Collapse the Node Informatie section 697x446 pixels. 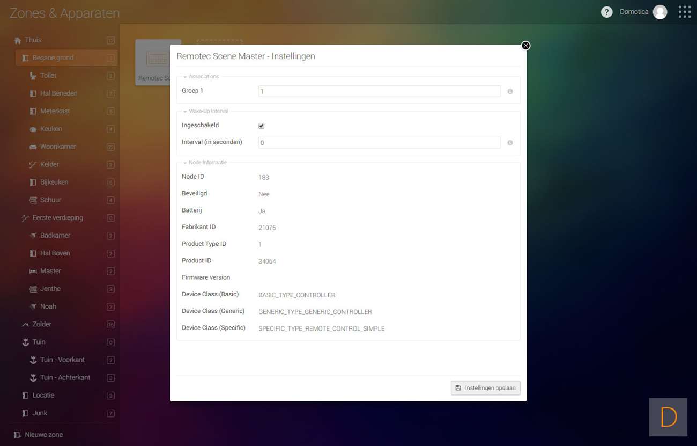205,163
